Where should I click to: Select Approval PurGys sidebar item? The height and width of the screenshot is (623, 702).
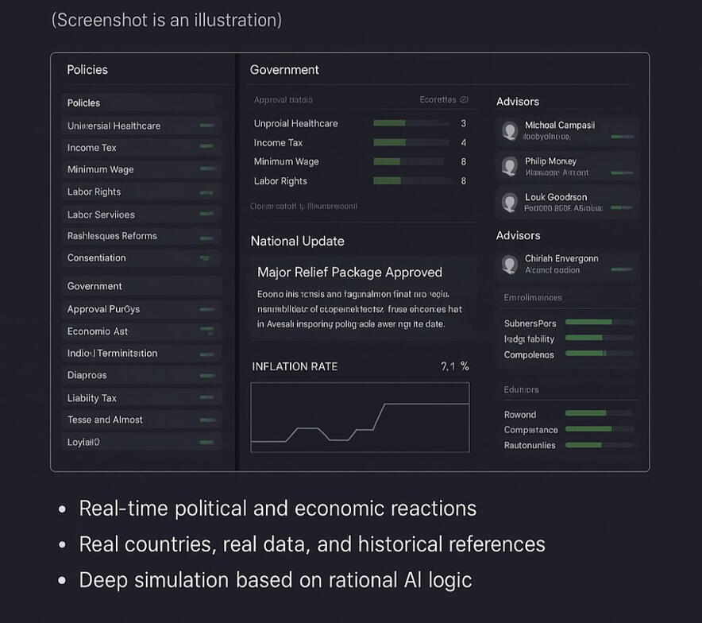pyautogui.click(x=103, y=309)
